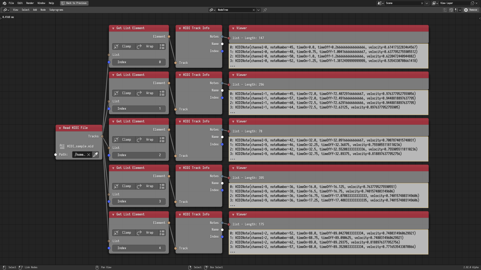Image resolution: width=481 pixels, height=270 pixels.
Task: Click list-index icon in Index 0 node
Action: tap(162, 46)
